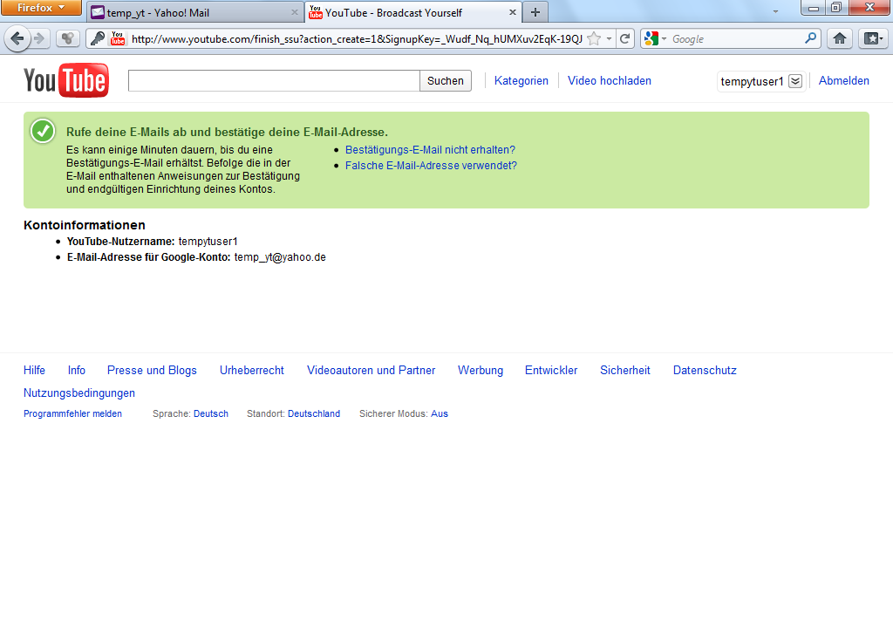Open Bestätigungs-E-Mail nicht erhalten? link

click(x=431, y=149)
